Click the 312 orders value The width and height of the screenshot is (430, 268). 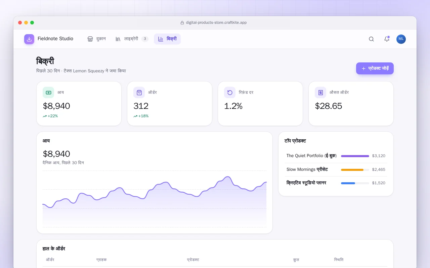click(141, 106)
